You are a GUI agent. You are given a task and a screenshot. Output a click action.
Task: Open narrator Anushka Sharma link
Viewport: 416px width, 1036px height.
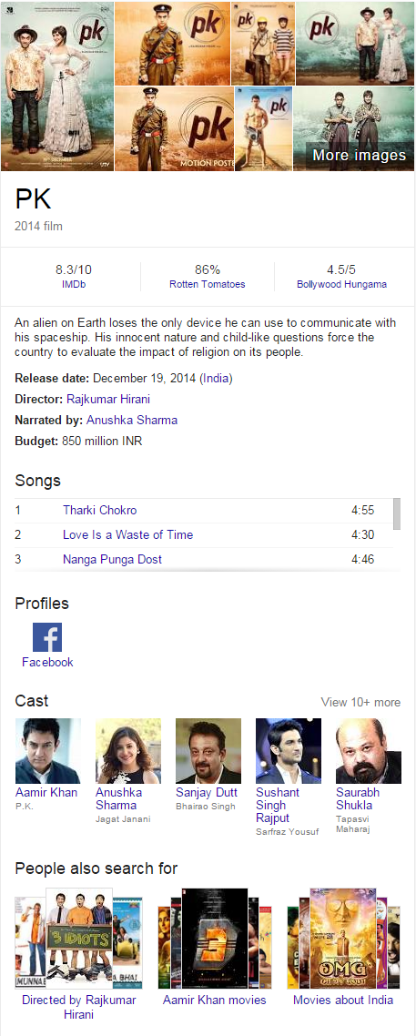pos(132,420)
